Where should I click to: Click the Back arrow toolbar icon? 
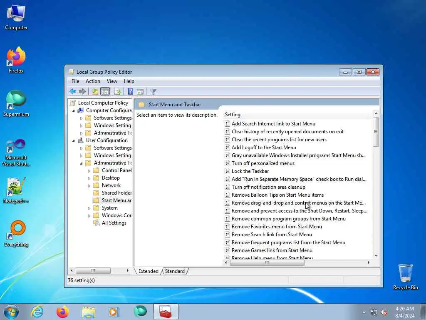point(72,91)
